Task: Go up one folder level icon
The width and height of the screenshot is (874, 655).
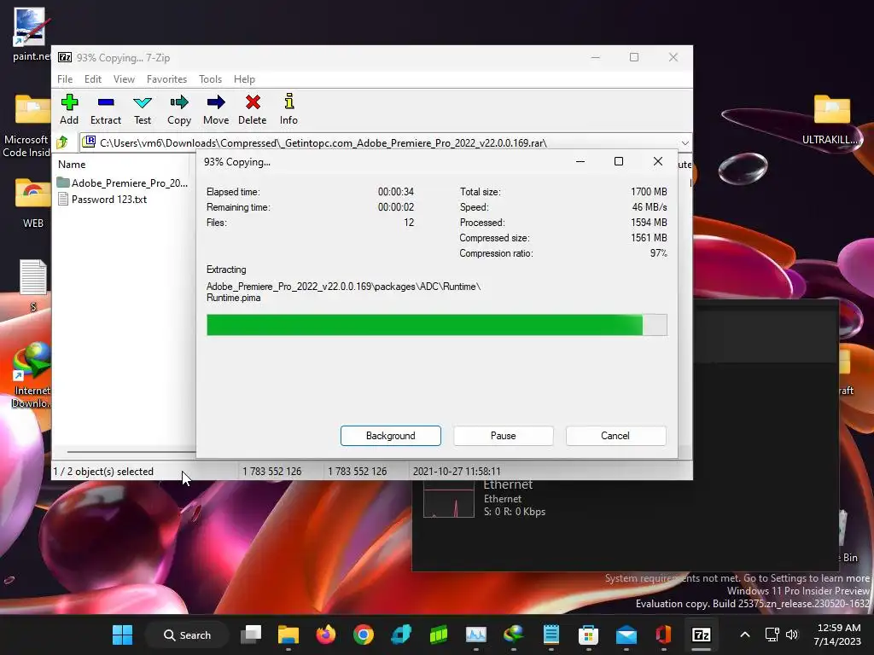Action: [62, 142]
